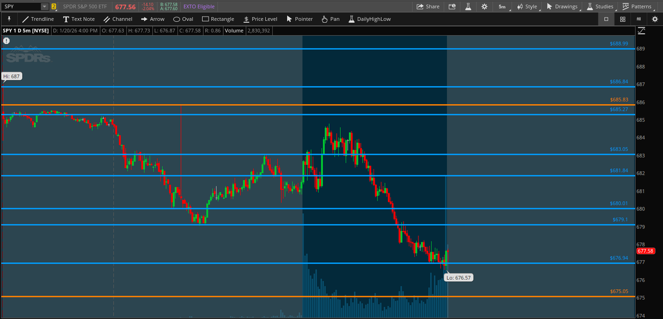Click the Lo: 676.57 bubble

coord(458,278)
